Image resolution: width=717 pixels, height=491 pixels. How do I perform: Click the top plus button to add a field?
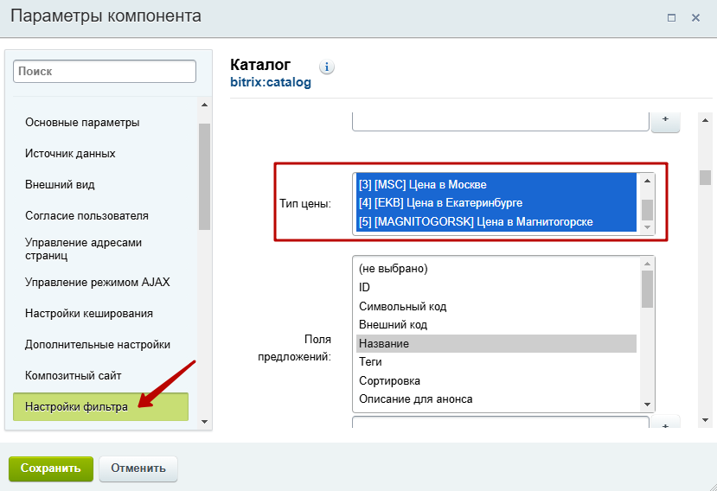click(665, 120)
